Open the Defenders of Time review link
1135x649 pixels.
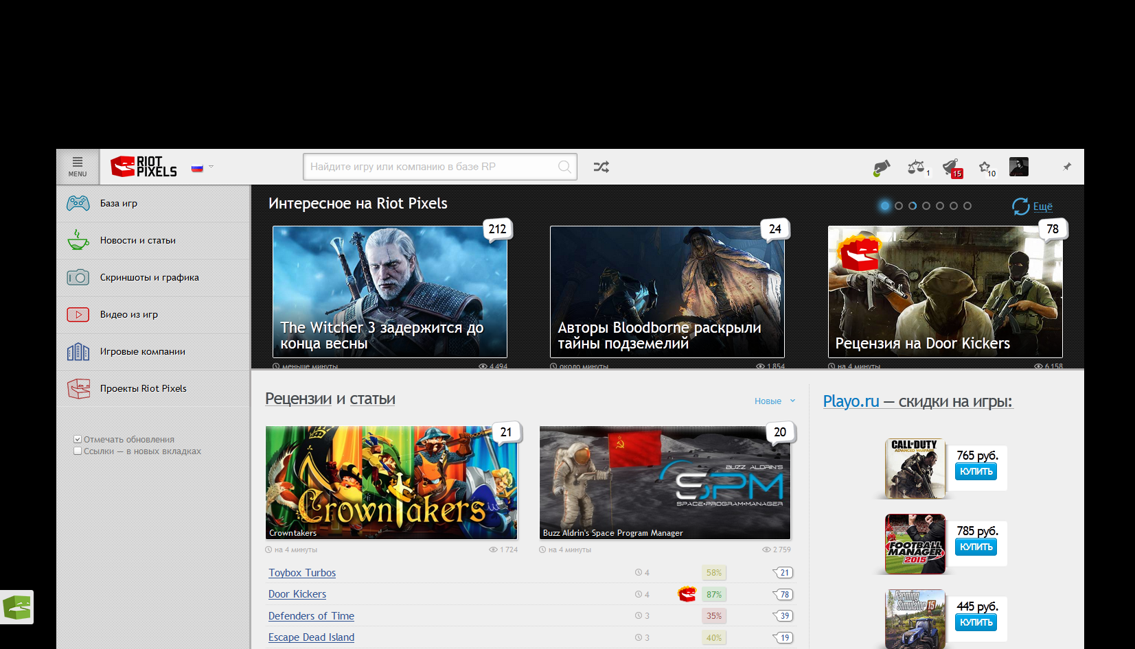tap(311, 616)
